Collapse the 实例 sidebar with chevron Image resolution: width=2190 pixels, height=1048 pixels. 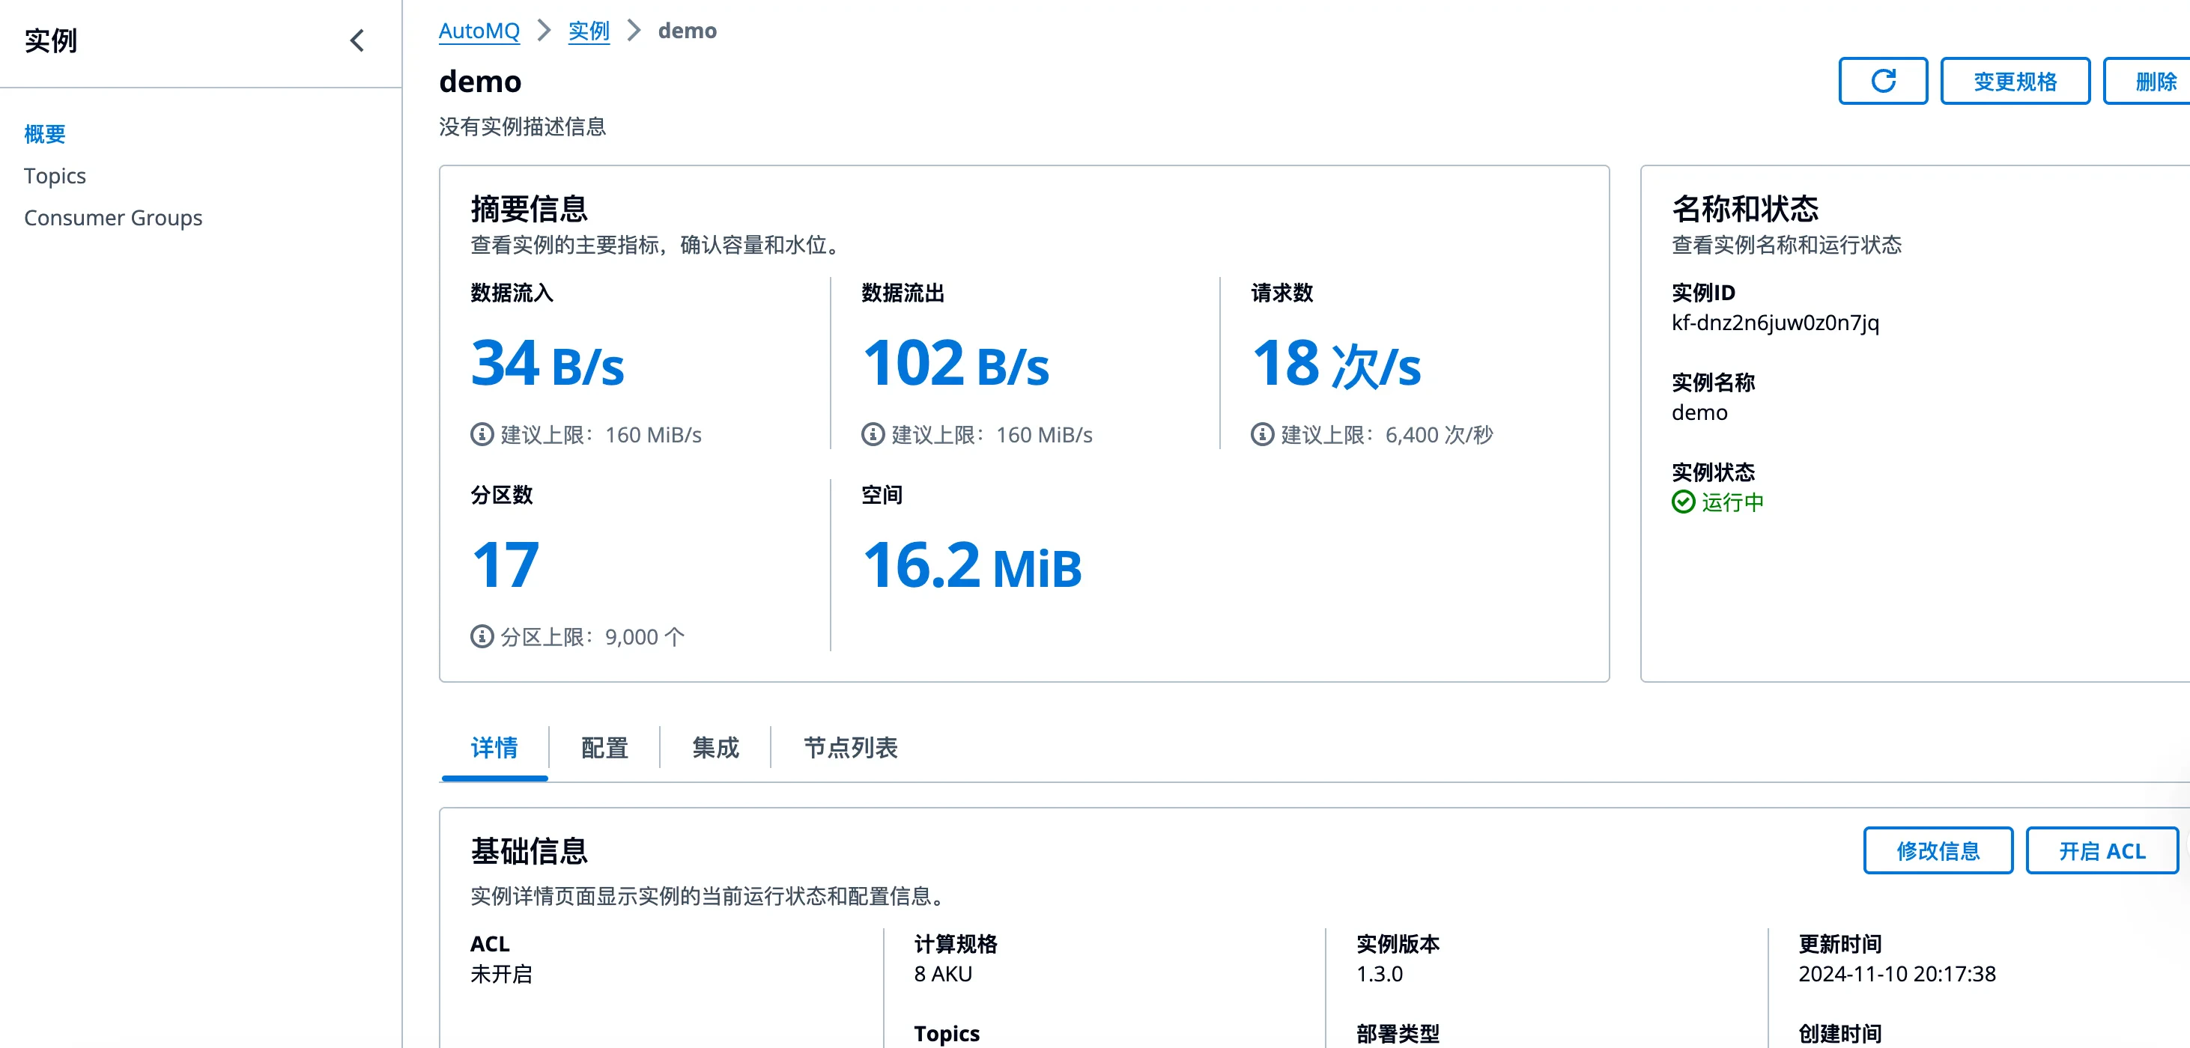tap(357, 40)
